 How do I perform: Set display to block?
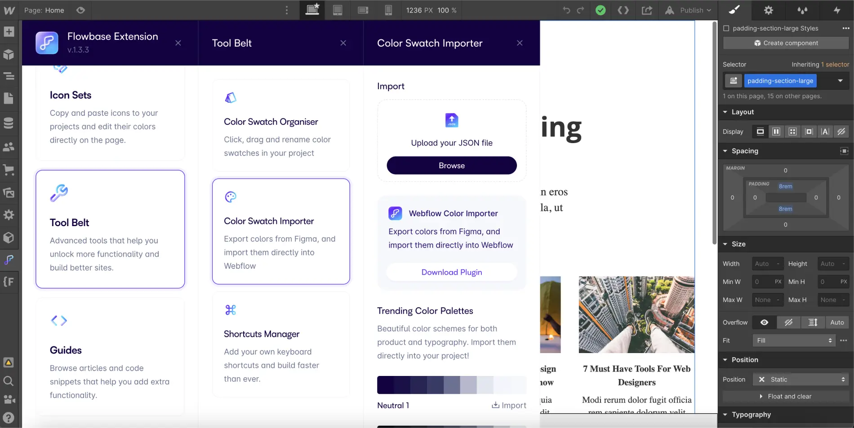760,131
